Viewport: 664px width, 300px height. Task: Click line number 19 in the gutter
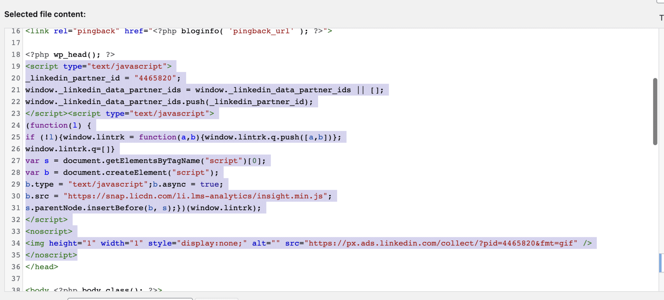click(x=16, y=66)
